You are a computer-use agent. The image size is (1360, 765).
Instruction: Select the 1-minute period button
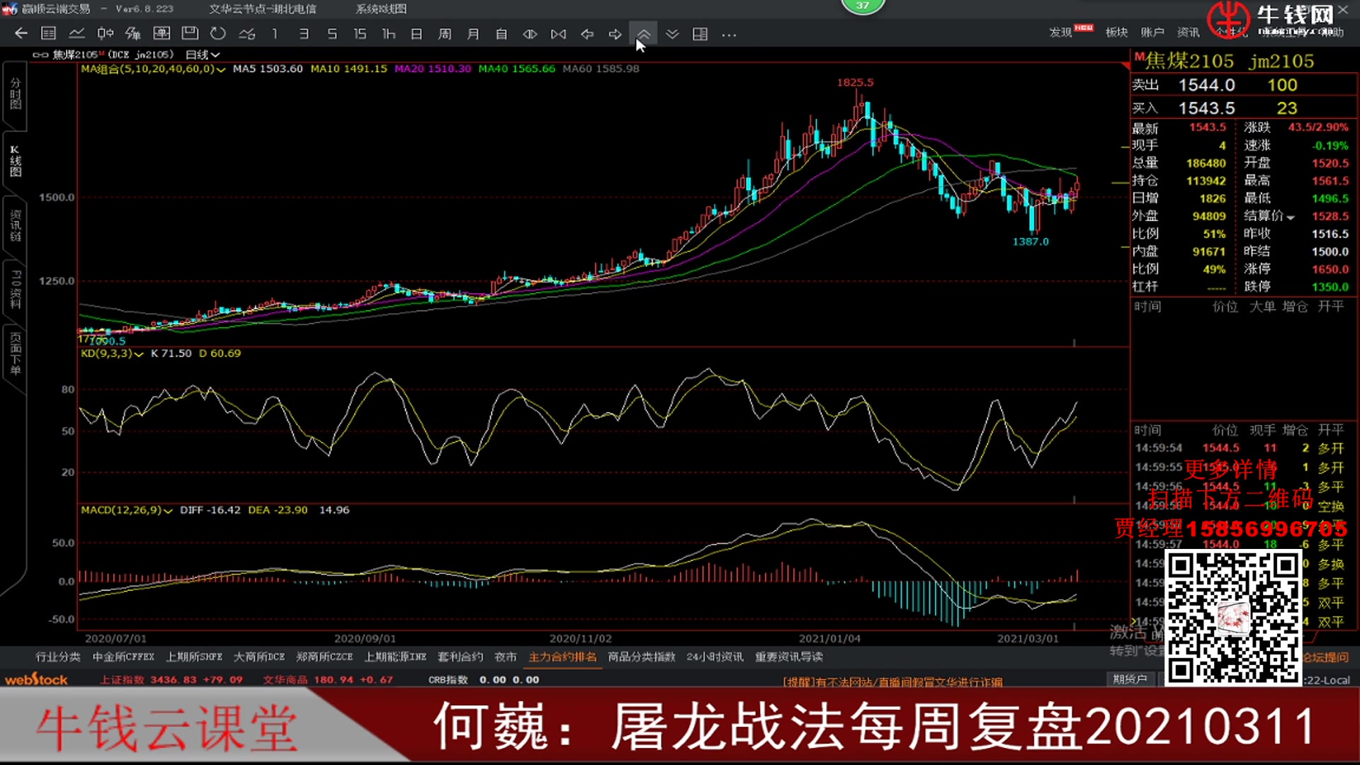[x=275, y=33]
